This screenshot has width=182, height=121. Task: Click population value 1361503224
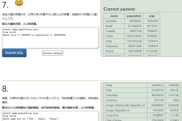pos(134,41)
